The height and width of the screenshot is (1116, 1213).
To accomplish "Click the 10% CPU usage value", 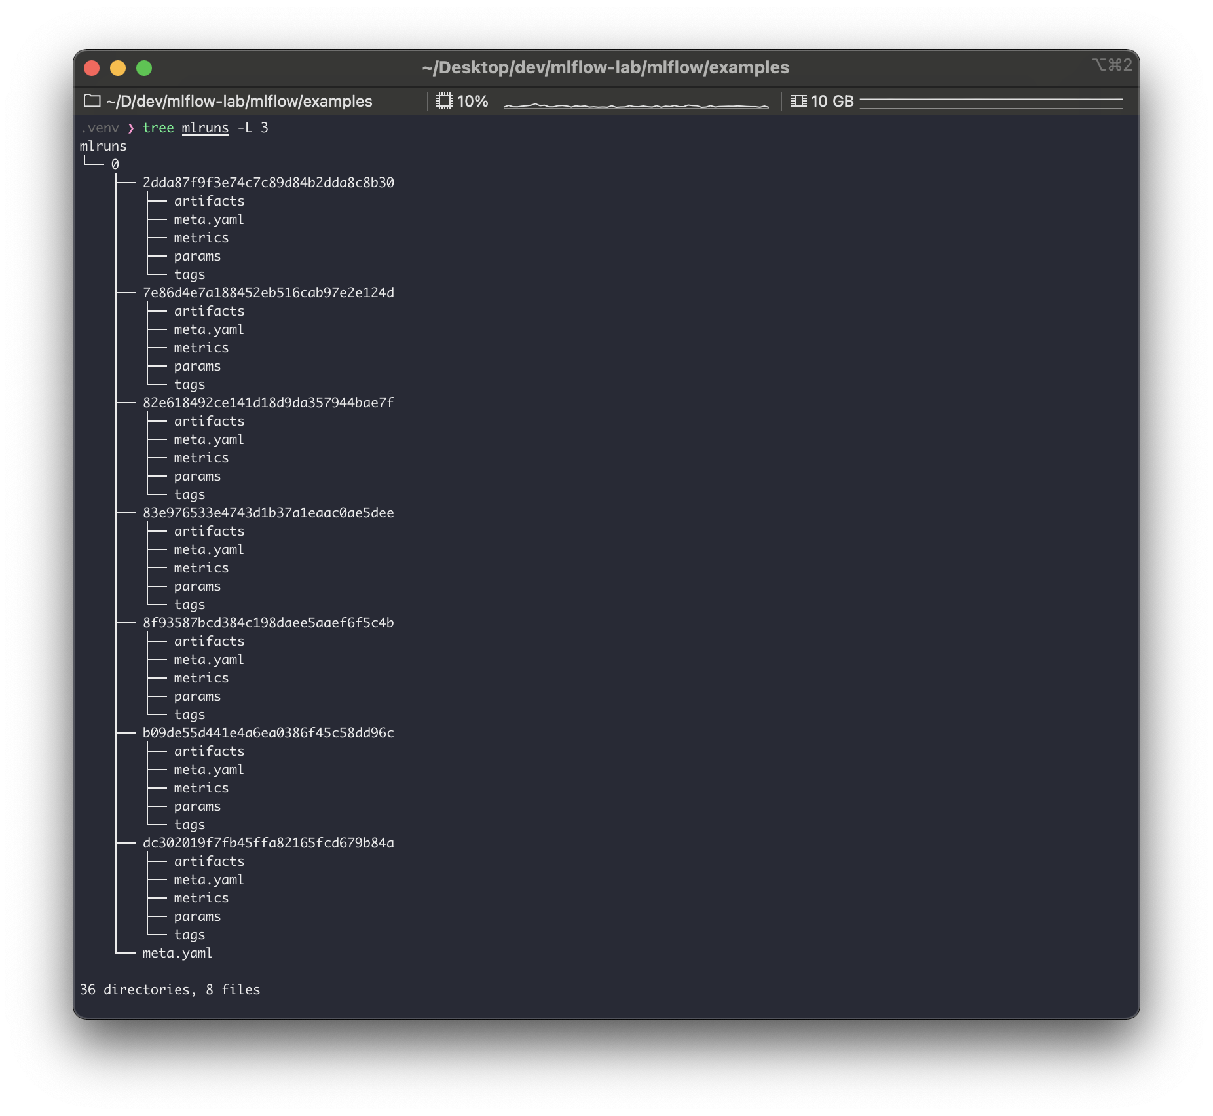I will 472,102.
